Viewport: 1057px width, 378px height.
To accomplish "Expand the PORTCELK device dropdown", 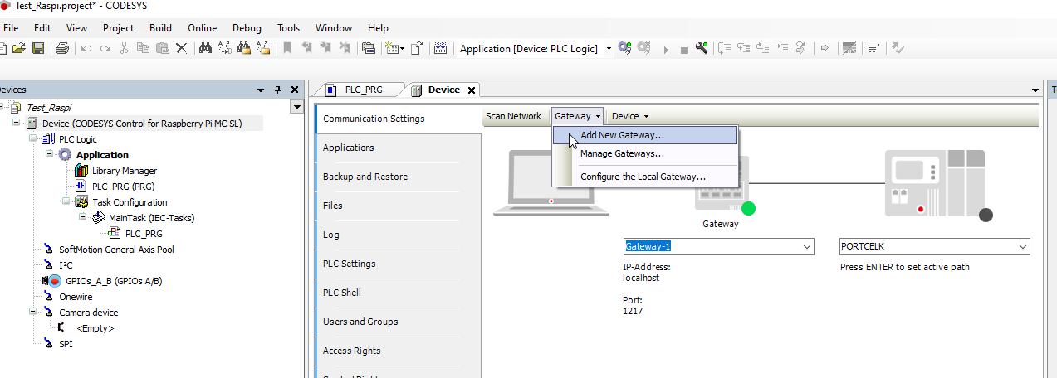I will (x=1021, y=247).
